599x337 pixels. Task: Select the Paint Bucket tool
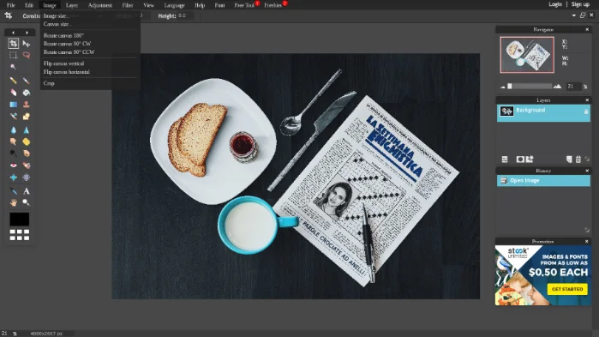pos(27,93)
